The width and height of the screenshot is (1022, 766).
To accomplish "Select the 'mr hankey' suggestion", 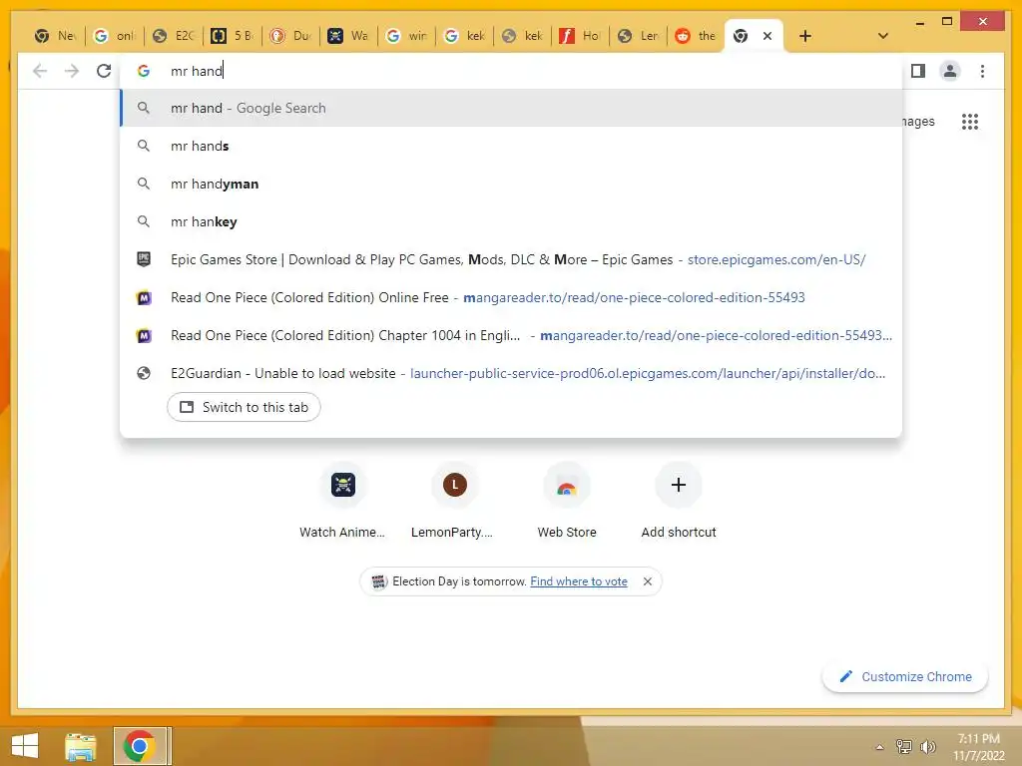I will tap(511, 221).
